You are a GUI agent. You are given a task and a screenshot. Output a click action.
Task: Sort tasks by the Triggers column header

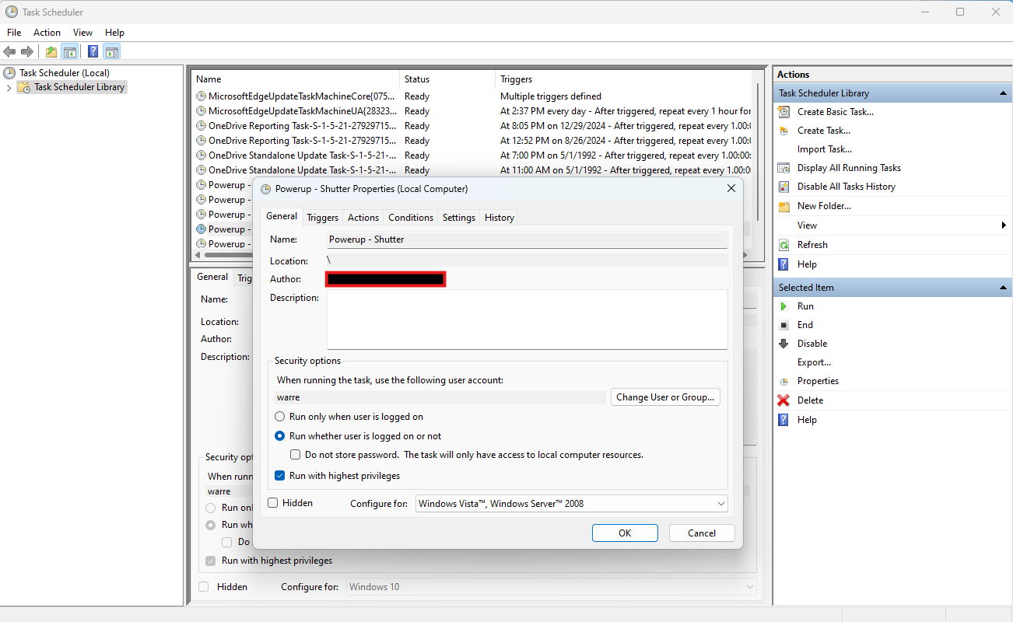(x=623, y=79)
